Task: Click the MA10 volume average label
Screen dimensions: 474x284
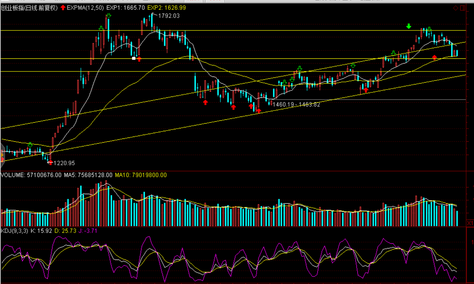Action: (x=141, y=175)
